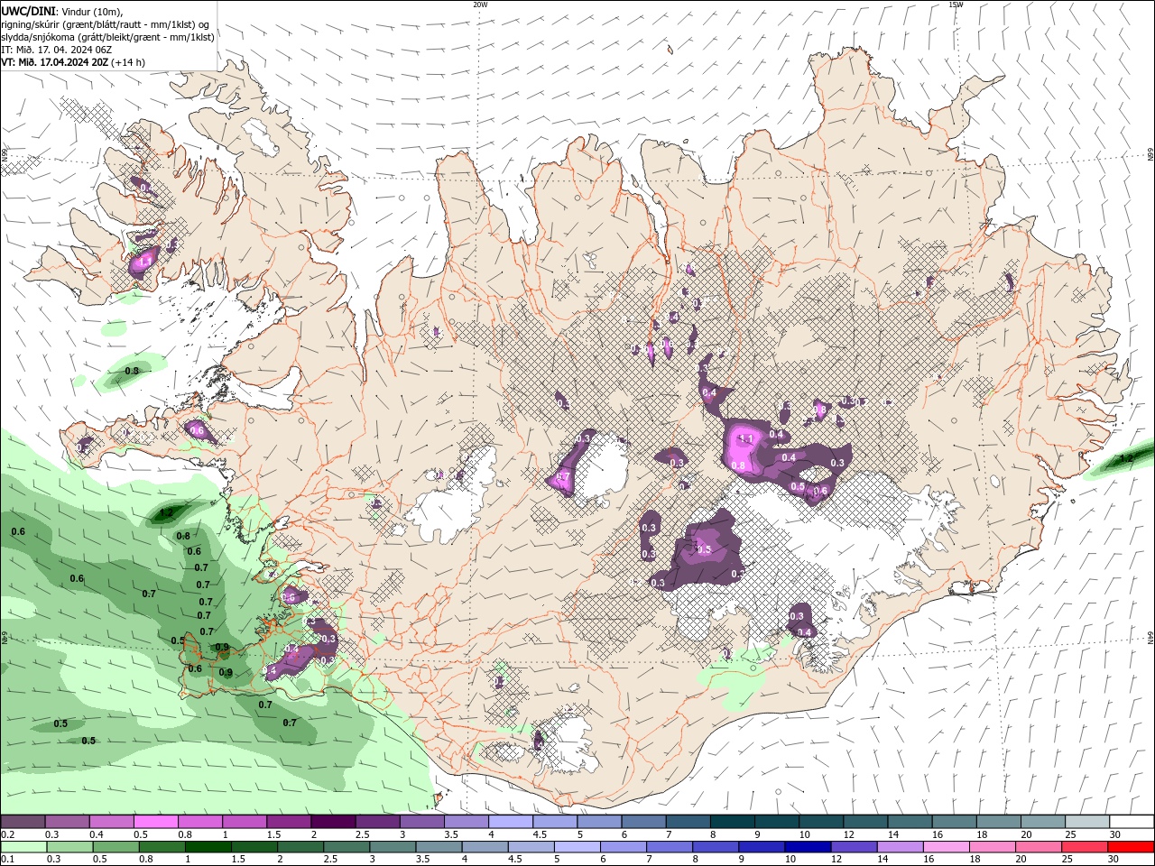Click the 'IT: Mið. 17. 04. 2024 06Z' line
Viewport: 1155px width, 866px height.
tap(56, 50)
